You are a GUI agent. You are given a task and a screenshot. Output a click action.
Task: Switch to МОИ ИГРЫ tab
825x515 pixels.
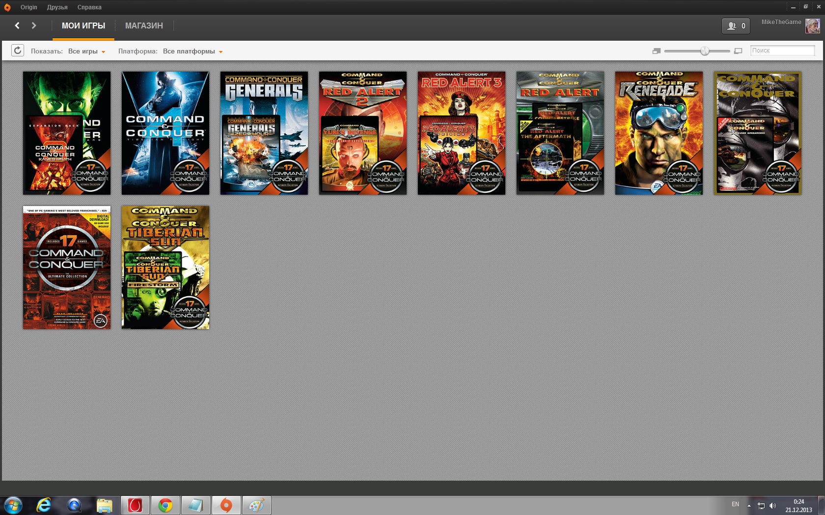click(x=83, y=26)
